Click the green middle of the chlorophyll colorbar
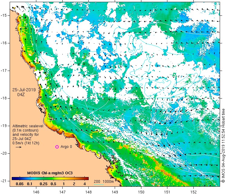 coord(48,179)
